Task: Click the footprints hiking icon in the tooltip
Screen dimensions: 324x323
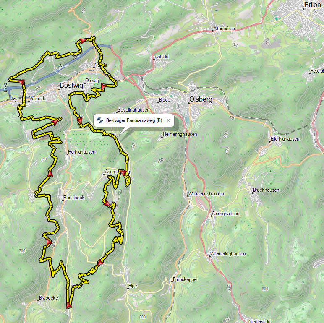Action: [100, 120]
